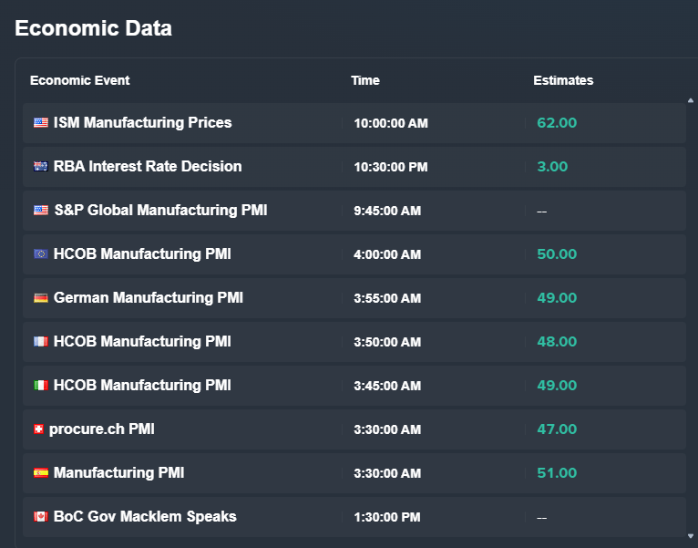Screen dimensions: 698x548
Task: Select the S&P Global Manufacturing PMI event name
Action: coord(160,210)
